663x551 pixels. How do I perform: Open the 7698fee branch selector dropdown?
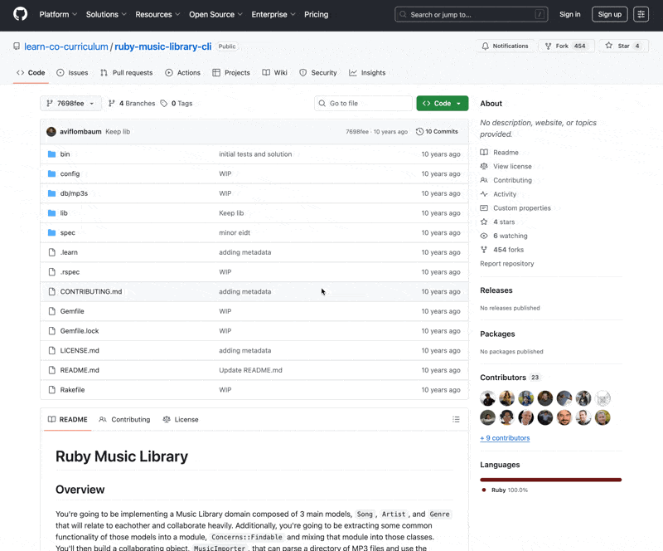[x=70, y=104]
